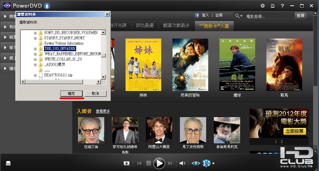Open the 姊妹 movie poster
Screen dimensions: 319x171
point(143,65)
